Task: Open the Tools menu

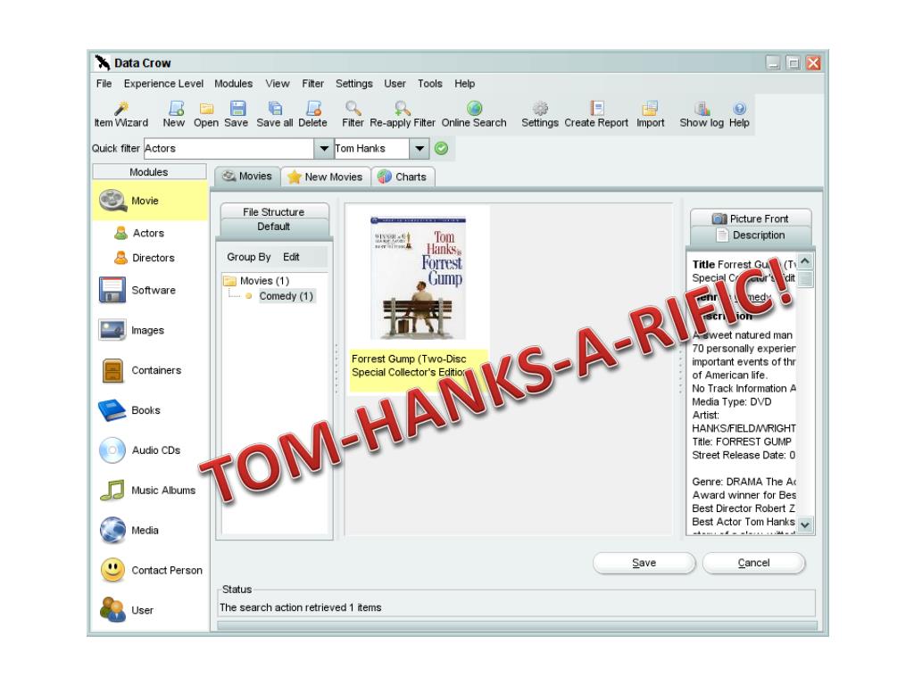Action: click(429, 83)
